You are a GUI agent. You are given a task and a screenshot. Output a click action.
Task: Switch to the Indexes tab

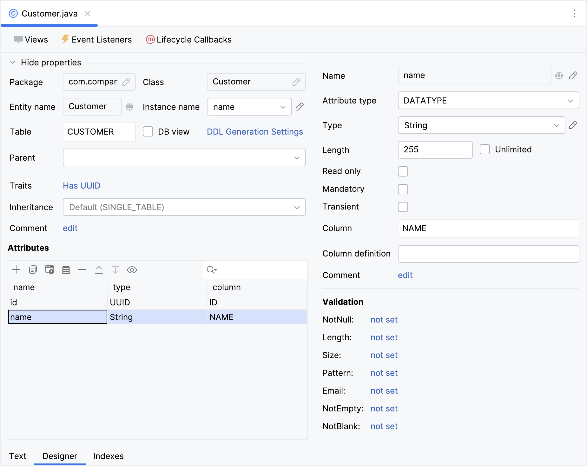coord(108,456)
